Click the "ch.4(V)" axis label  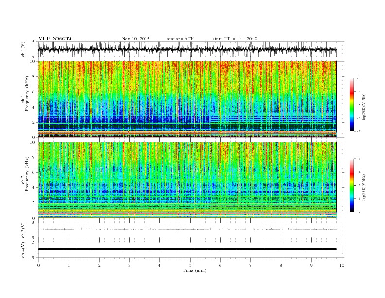pos(23,250)
